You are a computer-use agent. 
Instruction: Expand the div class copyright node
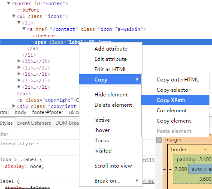pyautogui.click(x=14, y=106)
